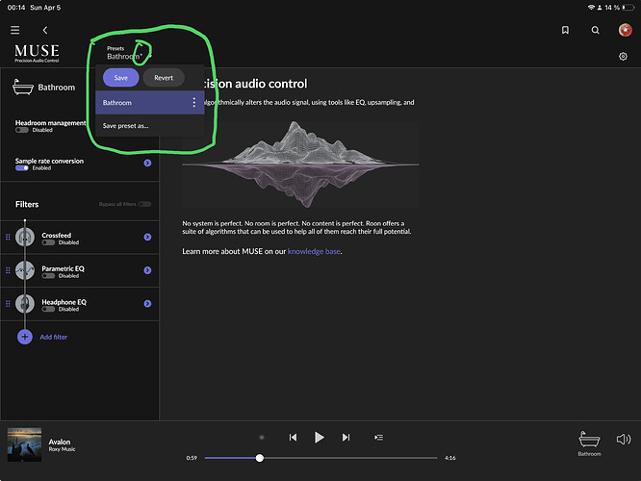Image resolution: width=641 pixels, height=481 pixels.
Task: Enable the Crossfeed filter toggle
Action: point(48,242)
